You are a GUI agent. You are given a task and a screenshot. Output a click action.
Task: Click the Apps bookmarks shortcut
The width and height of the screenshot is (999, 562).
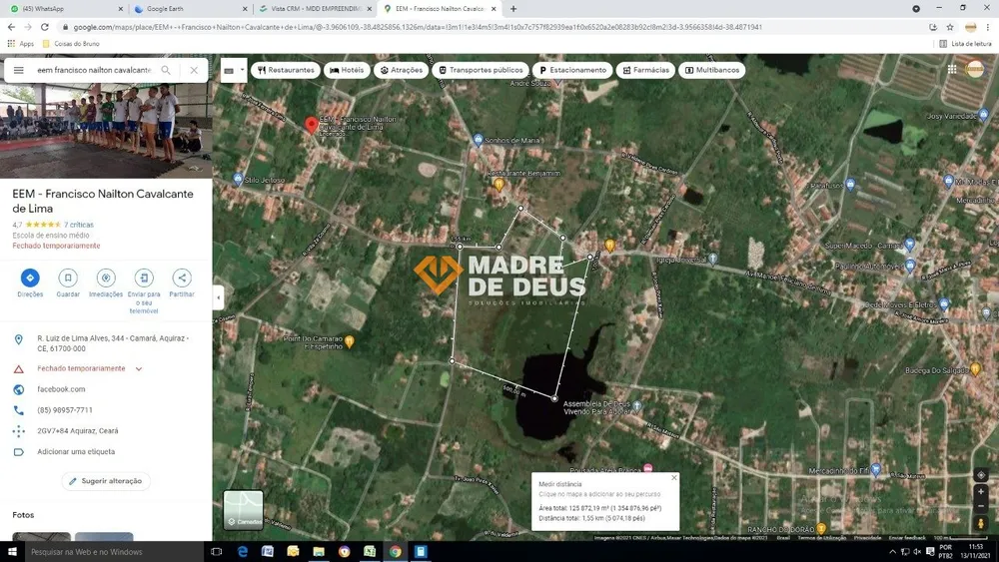point(20,44)
